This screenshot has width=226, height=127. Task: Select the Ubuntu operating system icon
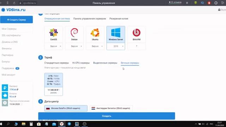point(95,32)
